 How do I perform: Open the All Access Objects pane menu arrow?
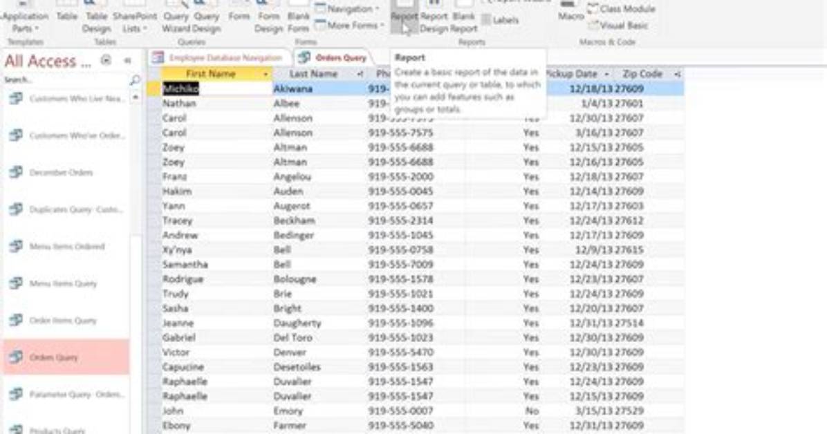106,60
